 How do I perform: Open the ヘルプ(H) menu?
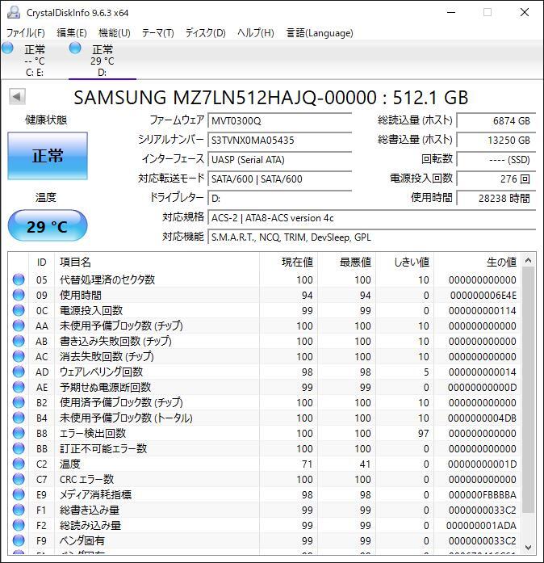tap(256, 33)
